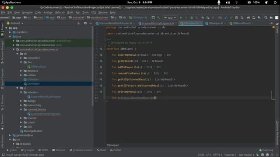280x157 pixels.
Task: Click the Make Project hammer icon
Action: [158, 17]
